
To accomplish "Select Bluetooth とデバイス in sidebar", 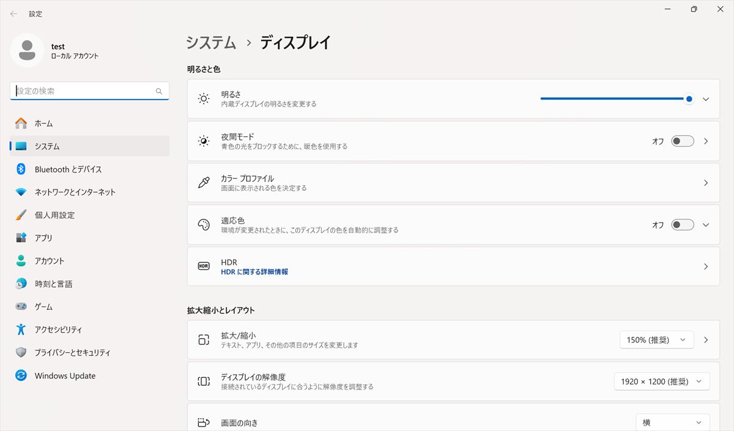I will point(90,169).
